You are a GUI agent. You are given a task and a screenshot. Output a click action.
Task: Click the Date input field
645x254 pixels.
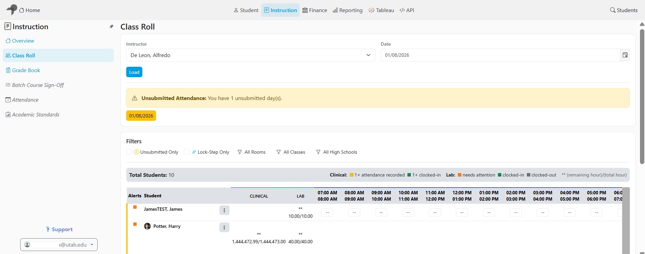[500, 55]
